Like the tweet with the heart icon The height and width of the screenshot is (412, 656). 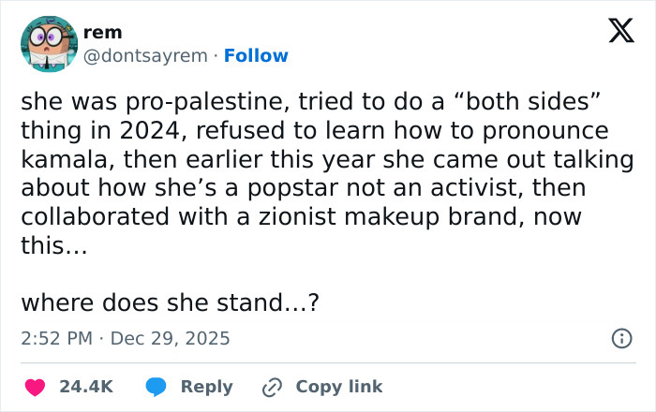(35, 387)
